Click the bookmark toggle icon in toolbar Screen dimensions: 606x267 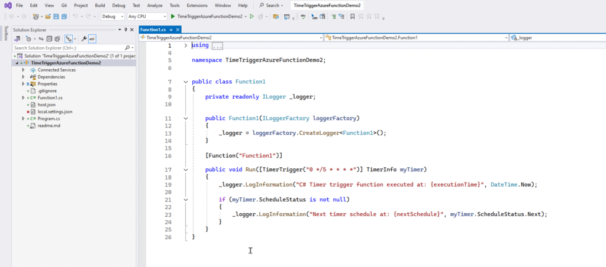pyautogui.click(x=353, y=17)
